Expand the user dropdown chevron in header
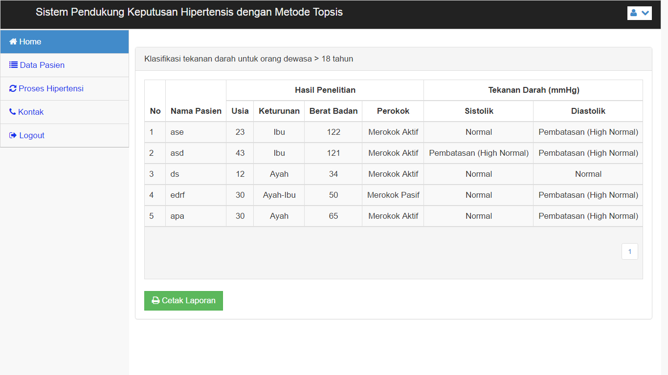The width and height of the screenshot is (668, 375). [x=645, y=13]
